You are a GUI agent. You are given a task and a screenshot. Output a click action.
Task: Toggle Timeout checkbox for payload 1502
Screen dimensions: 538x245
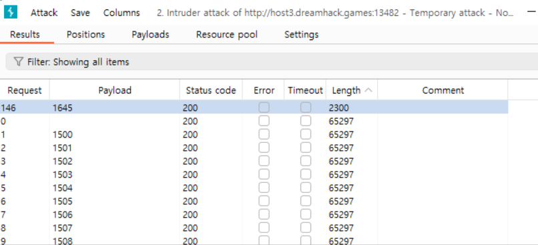click(x=305, y=162)
